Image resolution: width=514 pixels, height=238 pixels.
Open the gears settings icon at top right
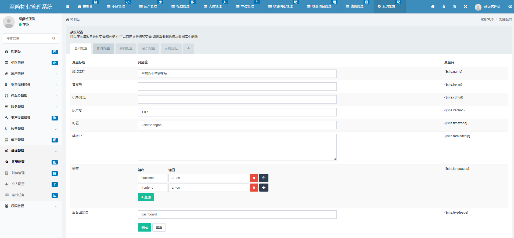pos(510,6)
